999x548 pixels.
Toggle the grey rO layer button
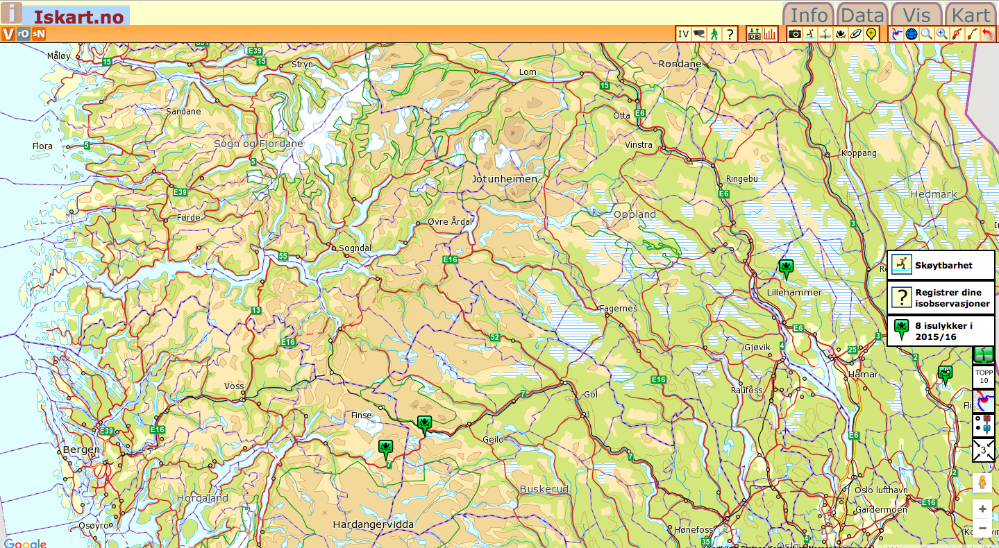click(x=23, y=34)
